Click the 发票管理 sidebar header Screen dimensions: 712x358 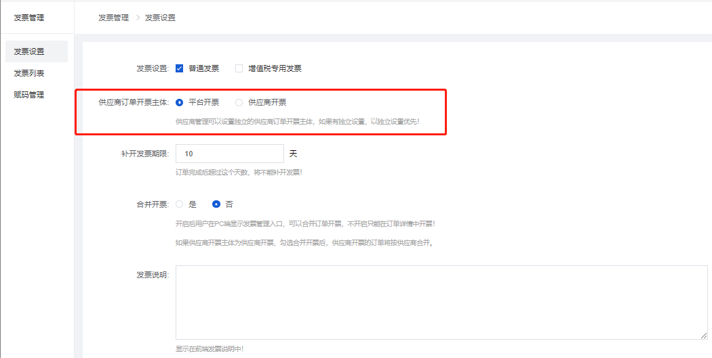point(29,17)
